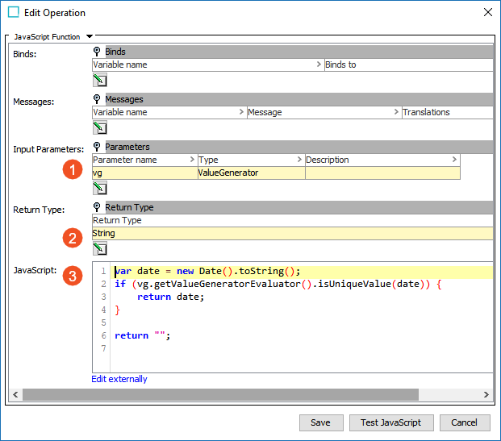Click the Parameter name column header arrow
Viewport: 501px width, 441px height.
coord(191,160)
